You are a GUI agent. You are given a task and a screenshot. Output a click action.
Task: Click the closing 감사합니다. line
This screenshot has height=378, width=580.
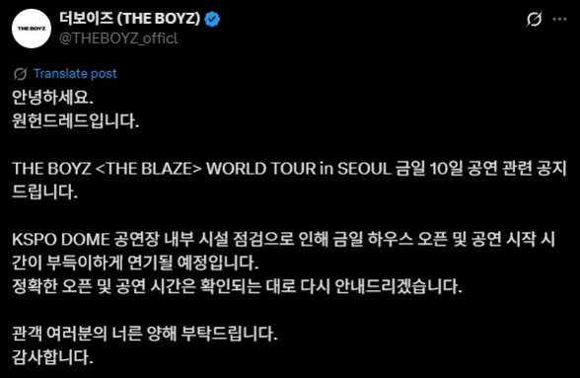(x=52, y=357)
